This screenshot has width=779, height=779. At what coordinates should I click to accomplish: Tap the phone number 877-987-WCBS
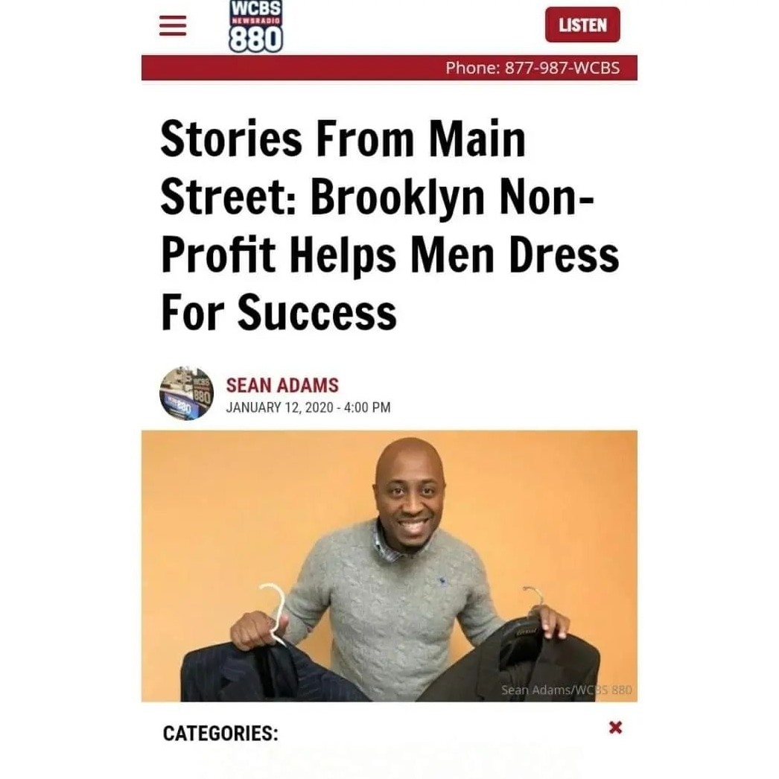point(562,68)
